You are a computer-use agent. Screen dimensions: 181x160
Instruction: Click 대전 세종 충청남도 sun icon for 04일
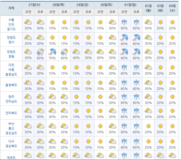[172, 67]
